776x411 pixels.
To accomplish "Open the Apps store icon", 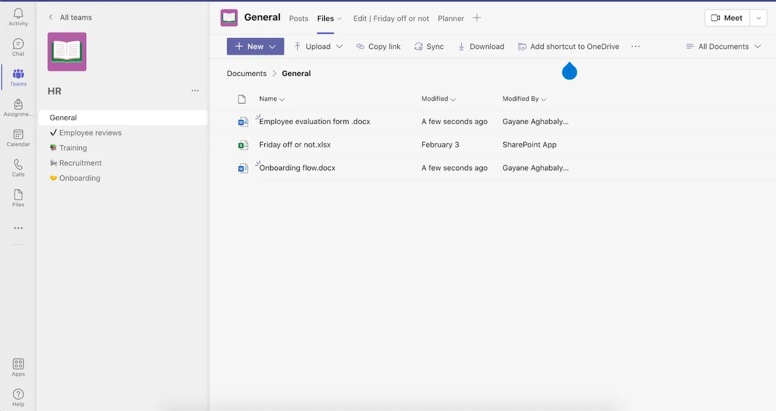I will (18, 367).
